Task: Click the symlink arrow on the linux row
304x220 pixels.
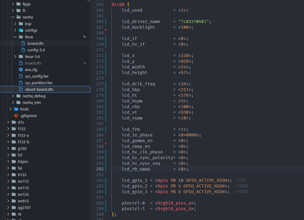Action: (85, 37)
